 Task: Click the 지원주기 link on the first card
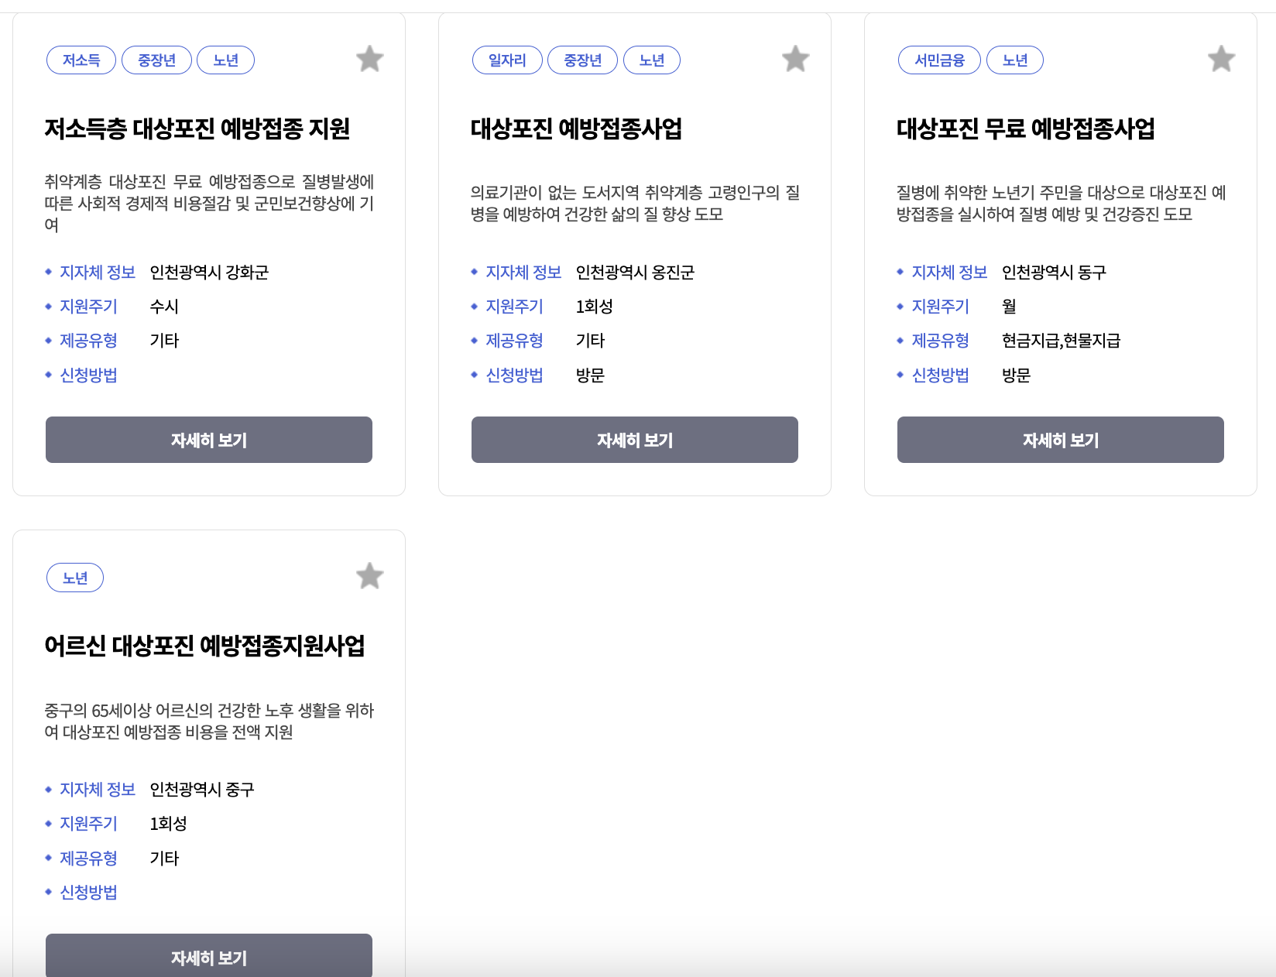coord(88,306)
